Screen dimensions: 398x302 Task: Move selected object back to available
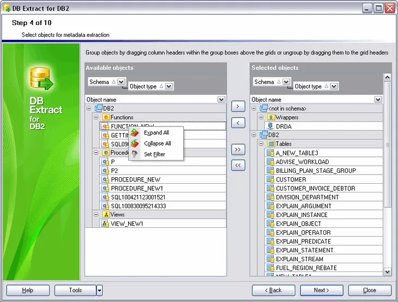coord(238,123)
